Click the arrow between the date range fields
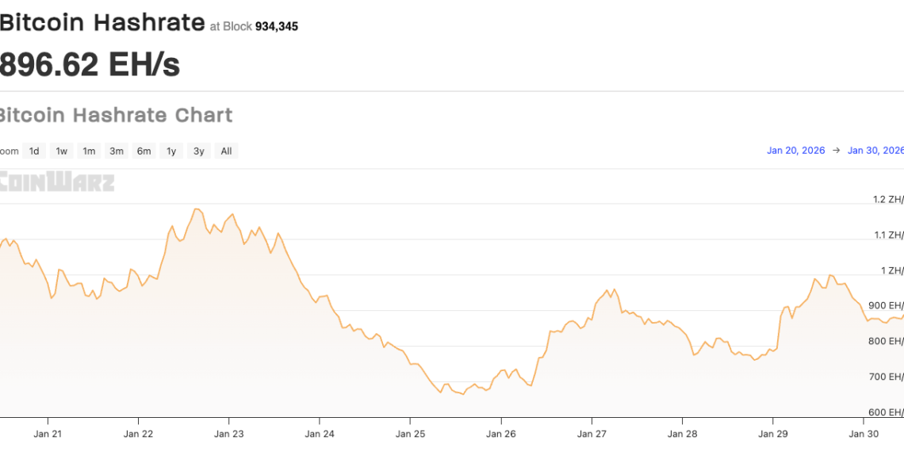 pyautogui.click(x=836, y=151)
